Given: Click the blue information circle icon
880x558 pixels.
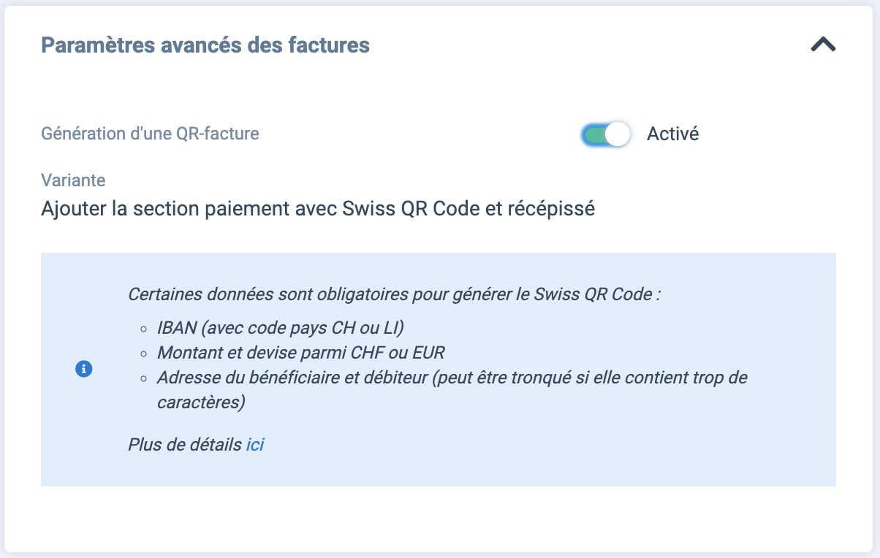Looking at the screenshot, I should pyautogui.click(x=84, y=369).
